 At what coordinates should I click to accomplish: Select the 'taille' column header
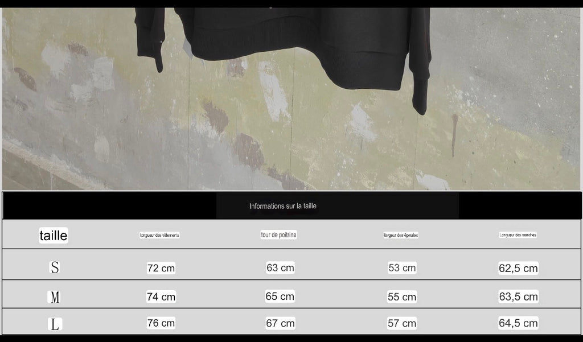54,236
